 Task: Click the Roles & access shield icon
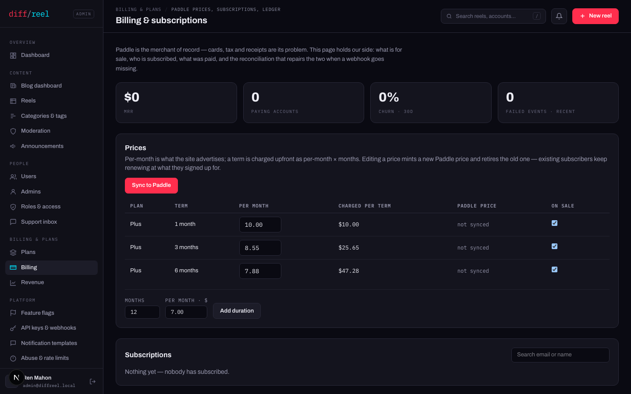13,207
